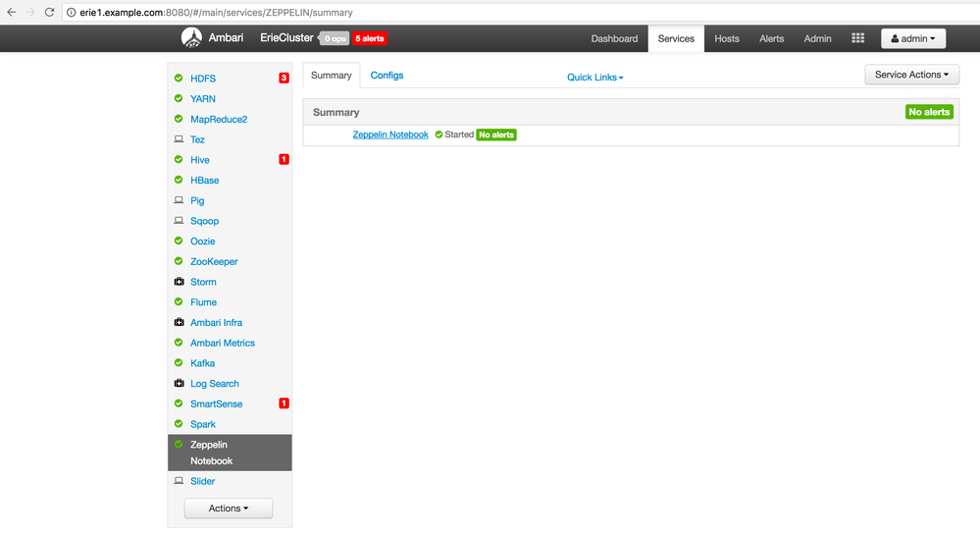980x536 pixels.
Task: Click the Ambari logo icon
Action: pyautogui.click(x=191, y=38)
